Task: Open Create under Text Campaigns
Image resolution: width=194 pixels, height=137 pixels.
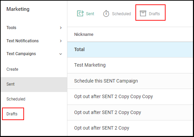Action: 12,69
